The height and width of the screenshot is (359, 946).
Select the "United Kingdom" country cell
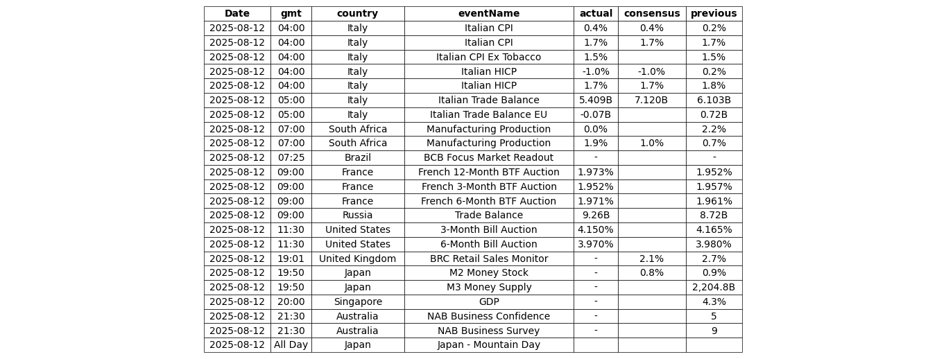357,259
